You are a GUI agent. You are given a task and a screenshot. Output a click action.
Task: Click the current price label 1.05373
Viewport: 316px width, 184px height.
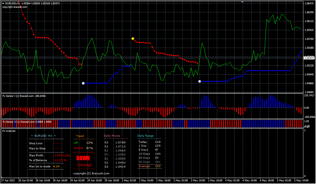coord(309,58)
